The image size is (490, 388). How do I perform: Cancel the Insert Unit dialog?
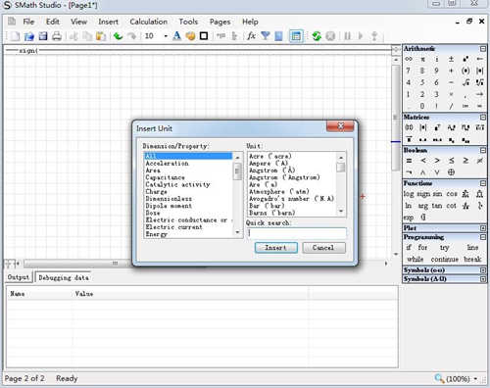323,248
